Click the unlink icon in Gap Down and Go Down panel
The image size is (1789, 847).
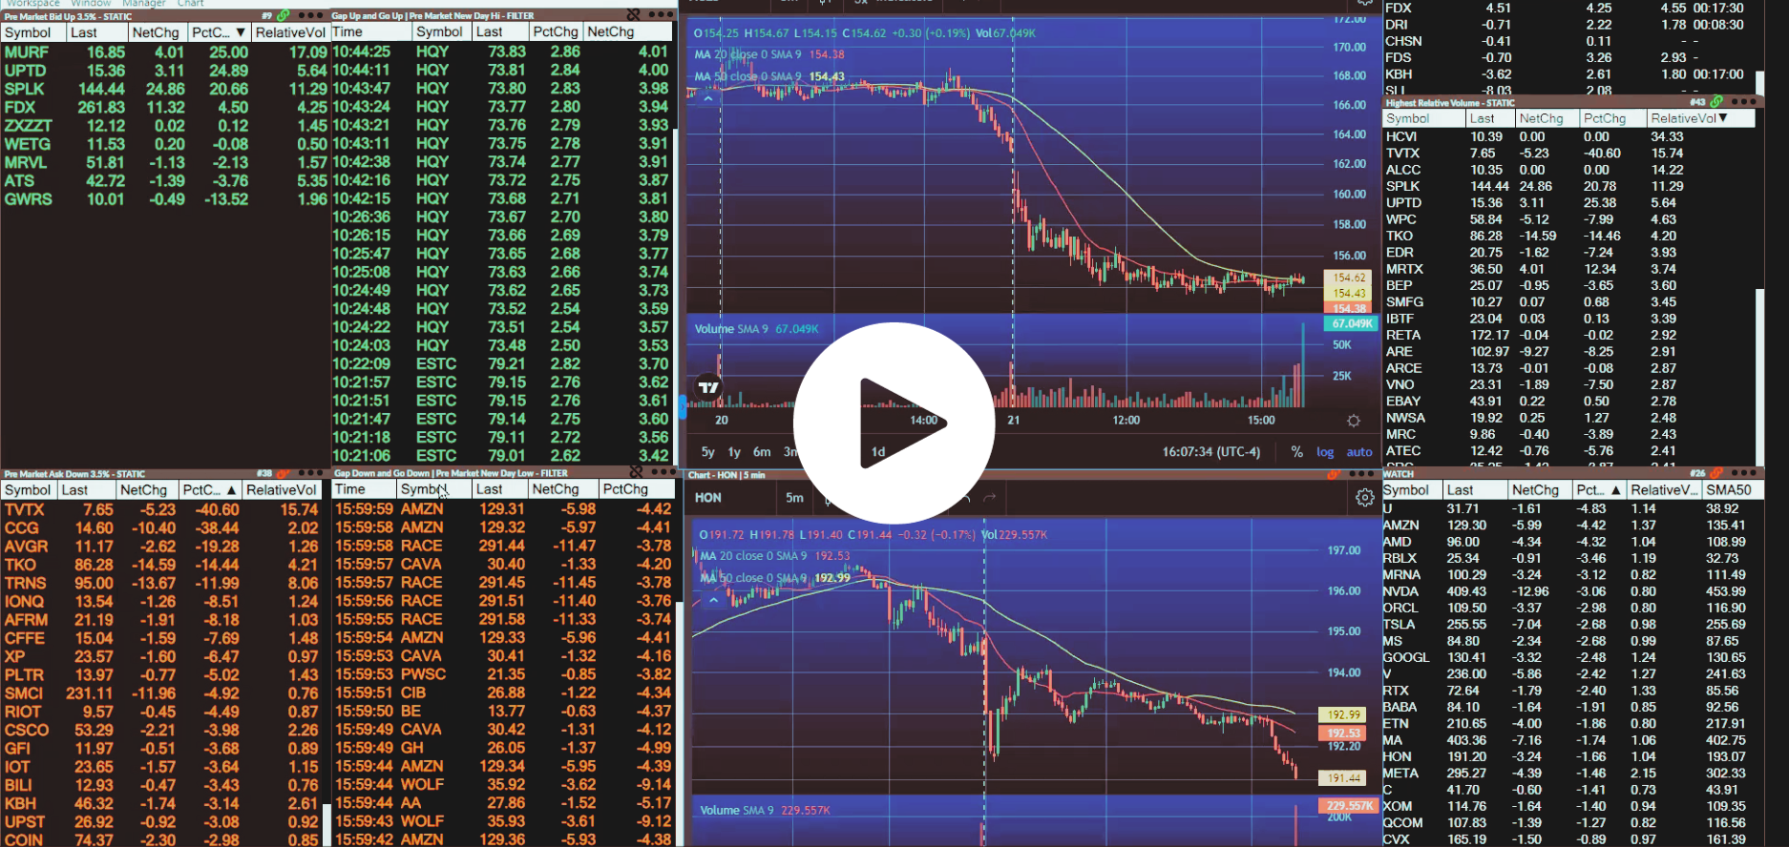(x=636, y=473)
